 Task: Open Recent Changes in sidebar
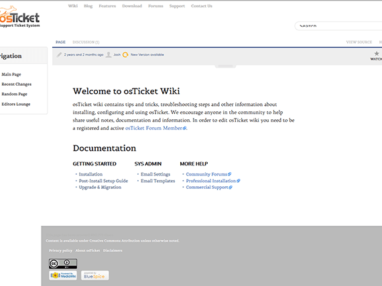tap(17, 84)
